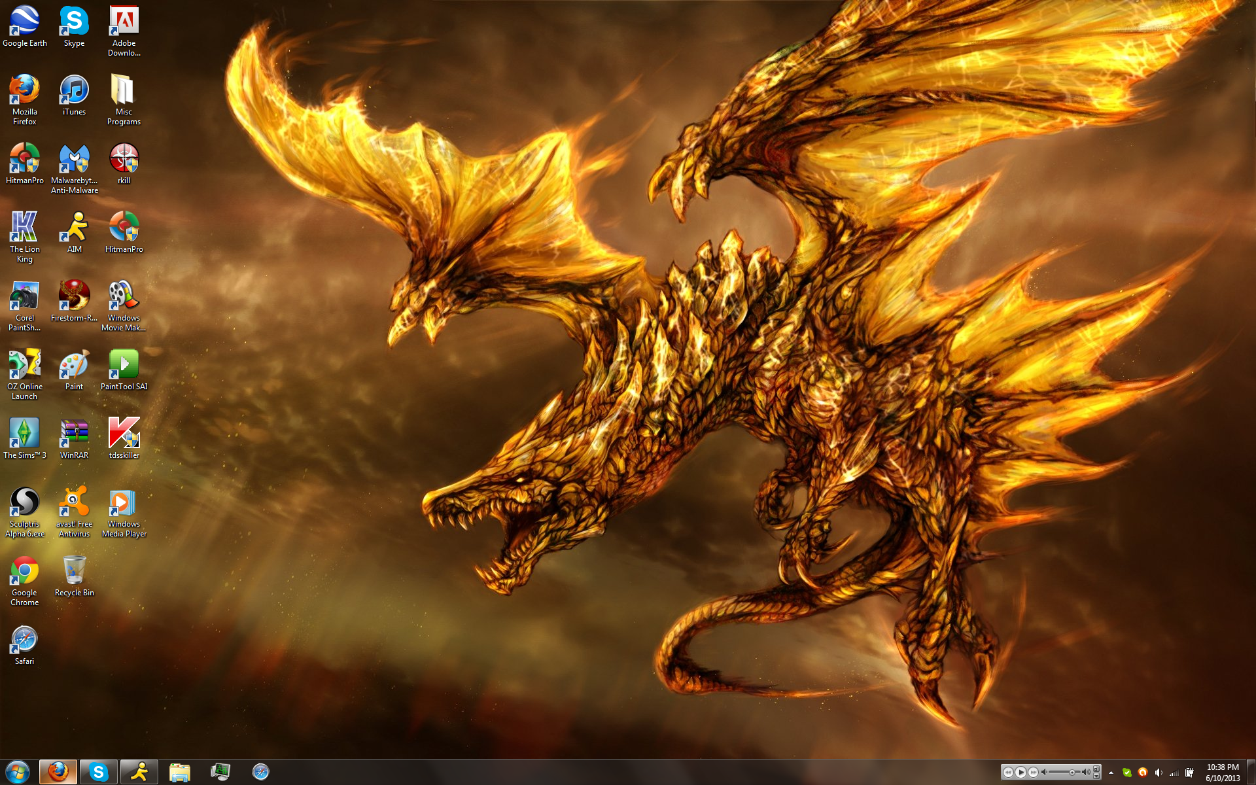Open the Windows Start menu
The width and height of the screenshot is (1256, 785).
[18, 772]
